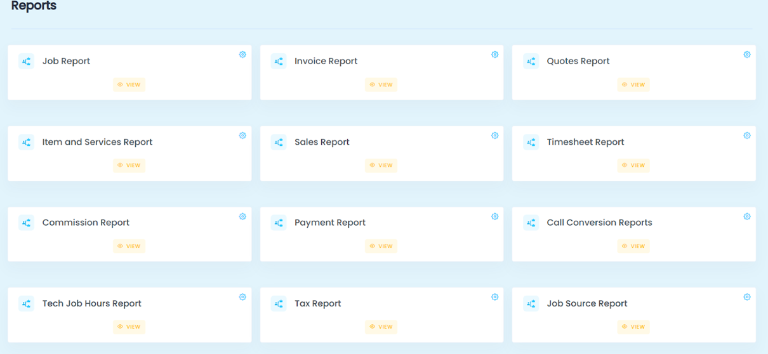Click the Quotes Report title

(x=578, y=62)
